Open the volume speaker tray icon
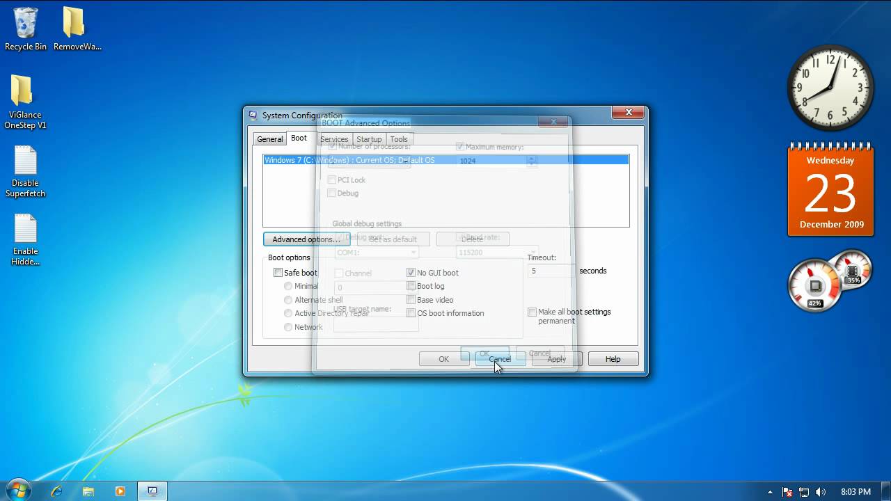Image resolution: width=891 pixels, height=501 pixels. tap(821, 492)
